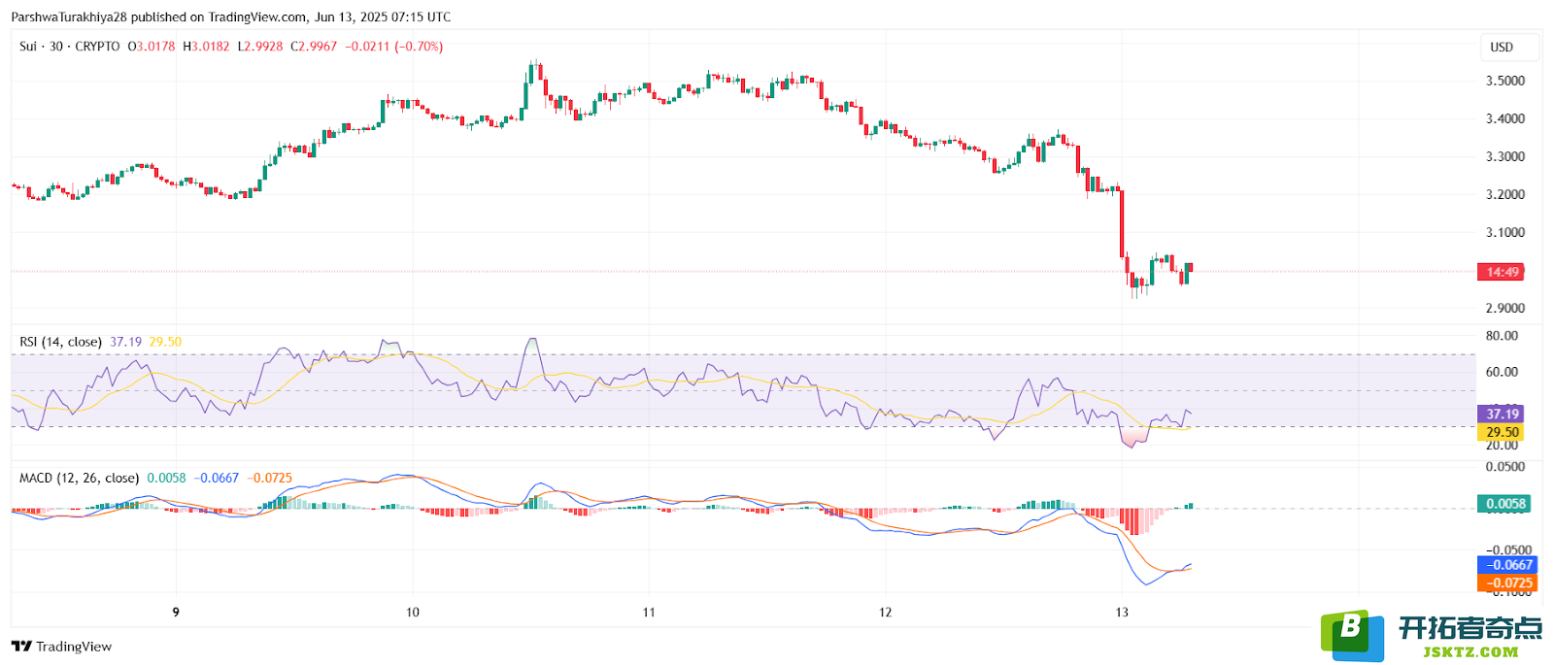Click the purple RSI 37.19 value tag
Screen dimensions: 1554x665
1501,414
